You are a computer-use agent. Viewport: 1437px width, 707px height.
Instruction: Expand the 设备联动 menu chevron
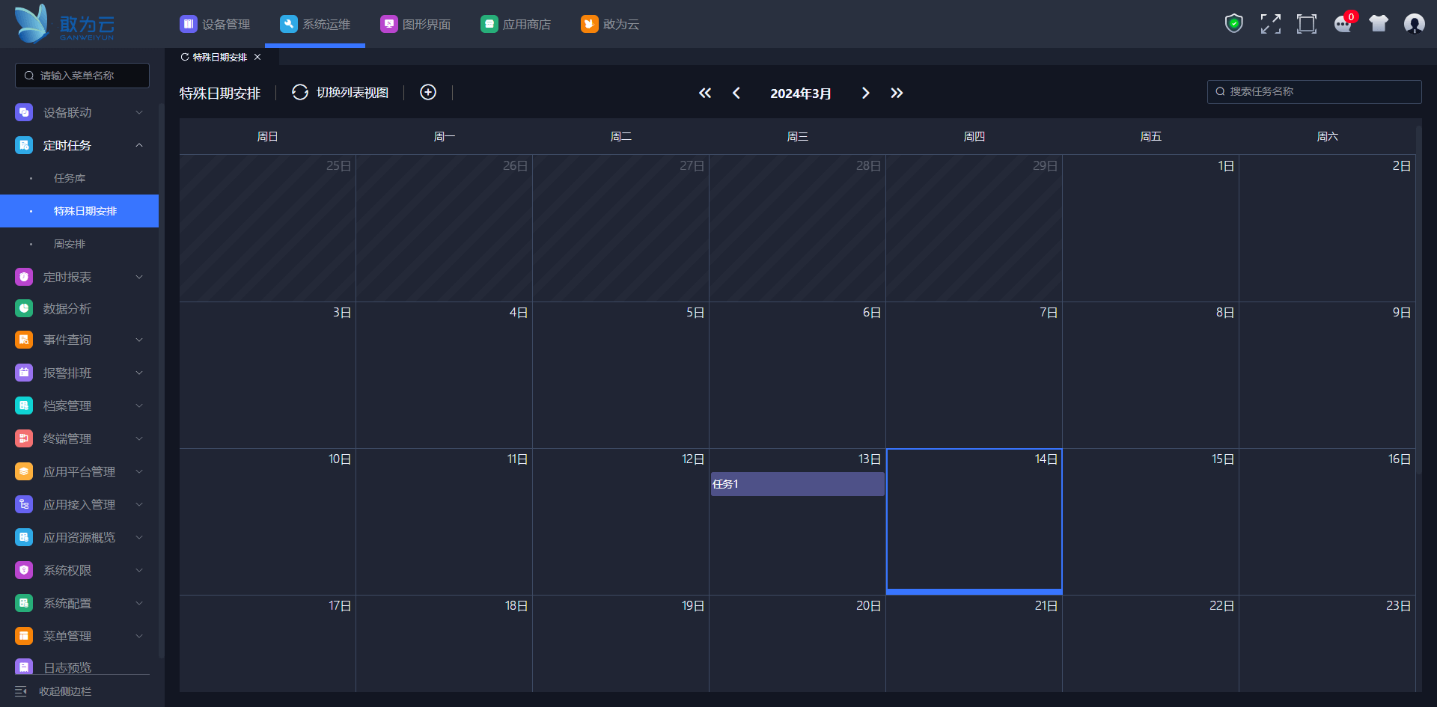(139, 112)
